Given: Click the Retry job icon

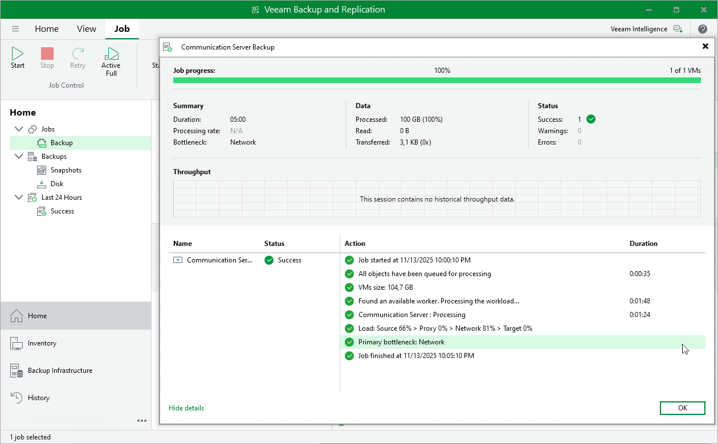Looking at the screenshot, I should (77, 55).
